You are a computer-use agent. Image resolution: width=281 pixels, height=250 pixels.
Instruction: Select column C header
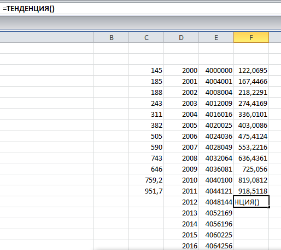147,37
